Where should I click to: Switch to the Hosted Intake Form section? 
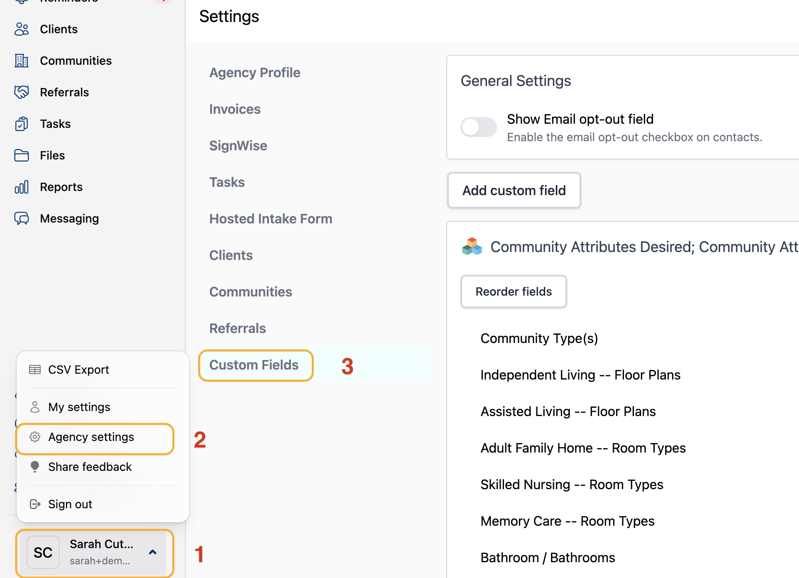270,219
